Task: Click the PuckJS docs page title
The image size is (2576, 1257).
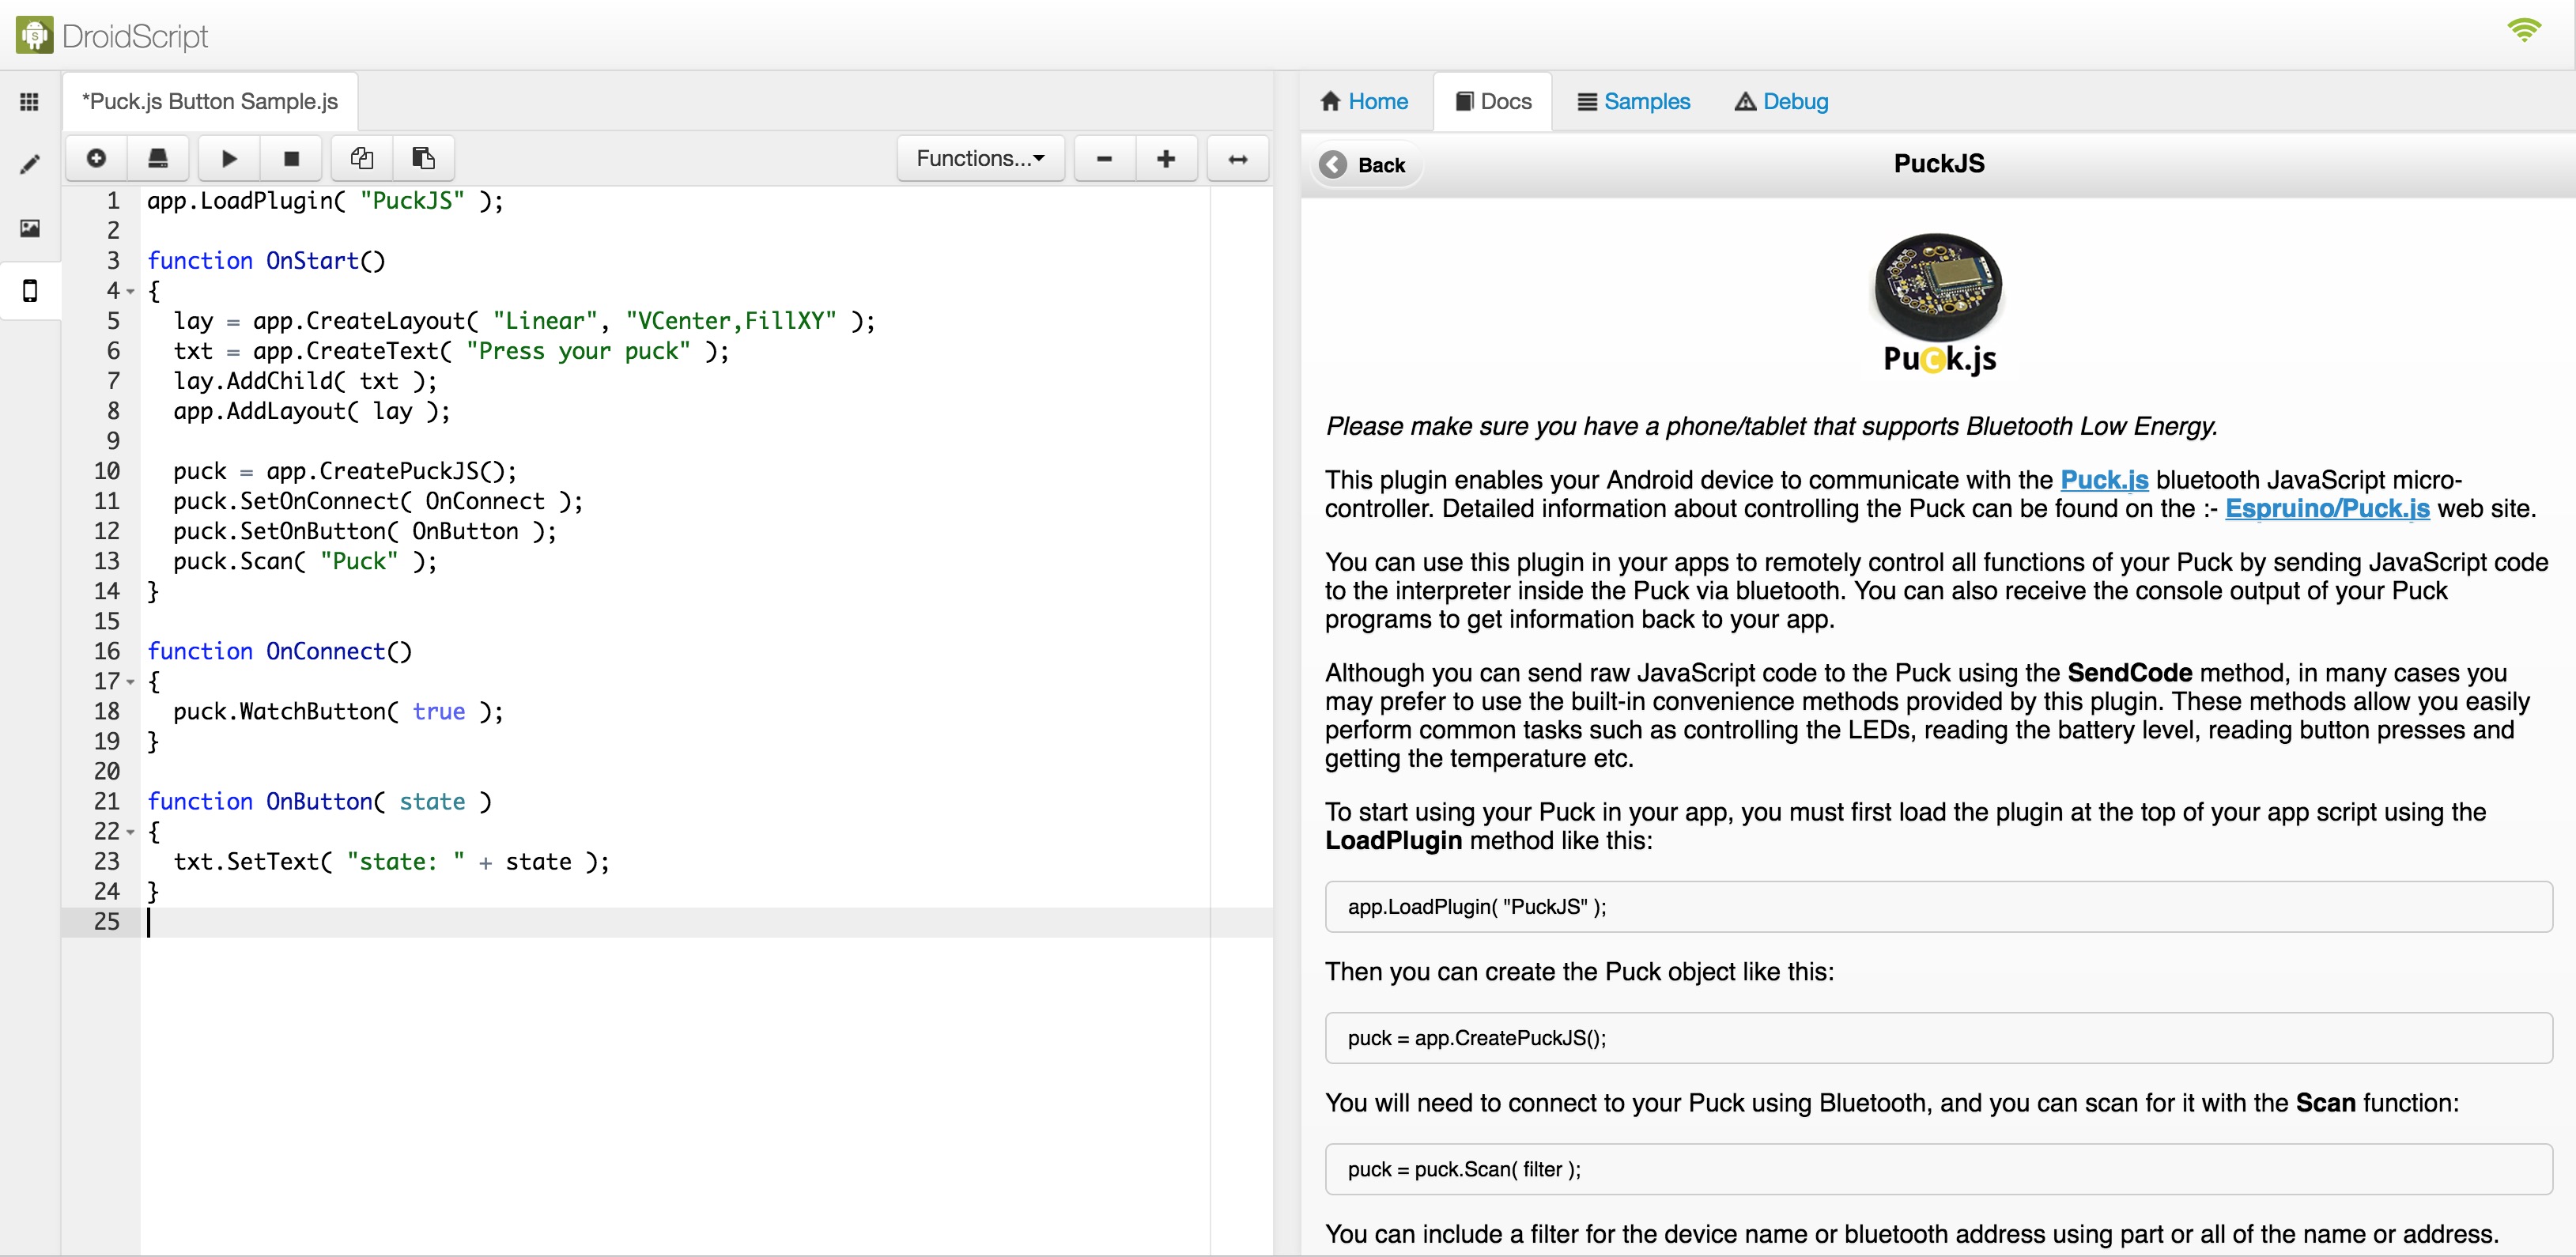Action: [1938, 164]
